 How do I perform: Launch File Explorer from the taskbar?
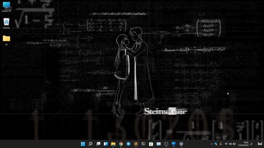point(113,144)
